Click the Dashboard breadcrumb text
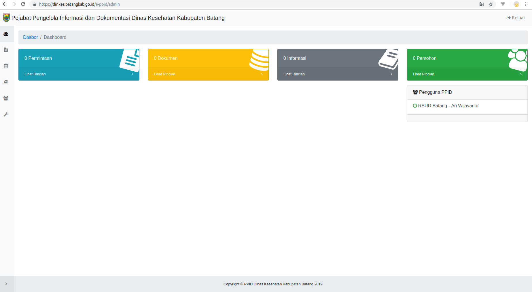 [x=55, y=37]
